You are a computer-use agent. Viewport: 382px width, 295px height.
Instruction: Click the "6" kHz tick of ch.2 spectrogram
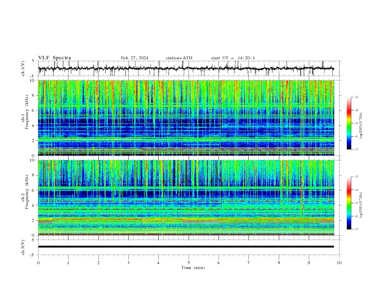(34, 190)
